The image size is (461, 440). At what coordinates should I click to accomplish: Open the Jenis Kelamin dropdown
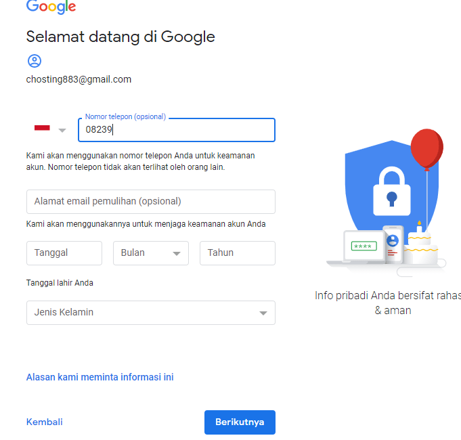click(150, 313)
